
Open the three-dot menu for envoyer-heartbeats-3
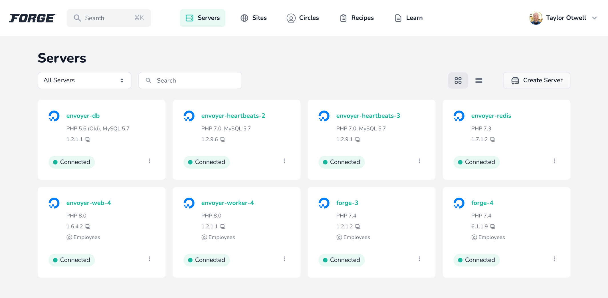[419, 161]
